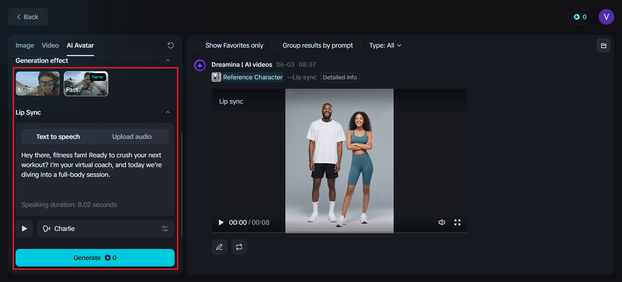Image resolution: width=622 pixels, height=282 pixels.
Task: Mute the video using the speaker icon
Action: coord(442,222)
